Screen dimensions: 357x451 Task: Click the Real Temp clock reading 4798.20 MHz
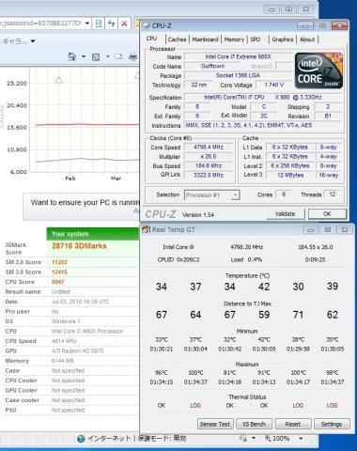pos(246,247)
